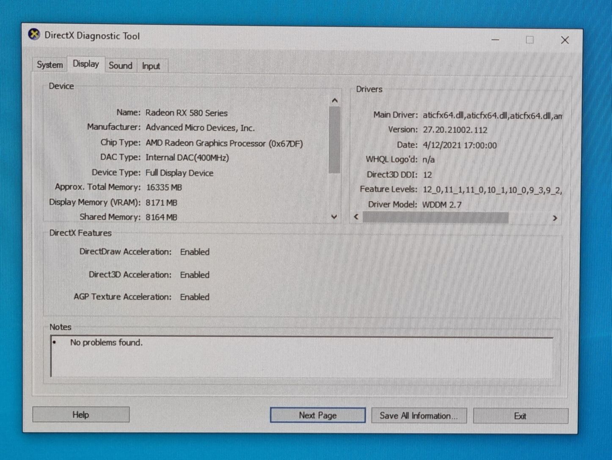The image size is (612, 460).
Task: Click the Exit button
Action: pyautogui.click(x=520, y=416)
